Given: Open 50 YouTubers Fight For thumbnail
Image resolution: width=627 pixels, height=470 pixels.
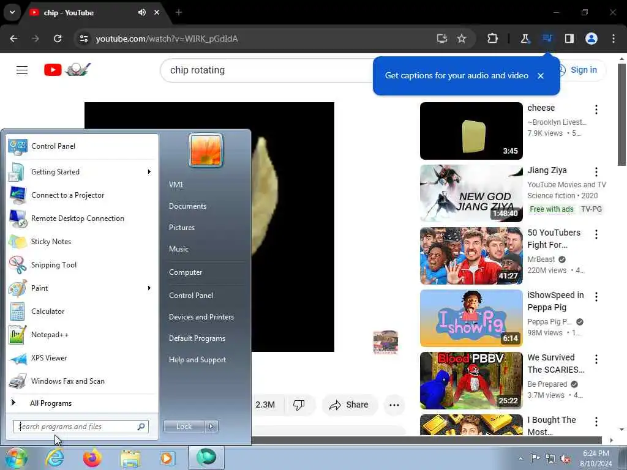Looking at the screenshot, I should (471, 256).
